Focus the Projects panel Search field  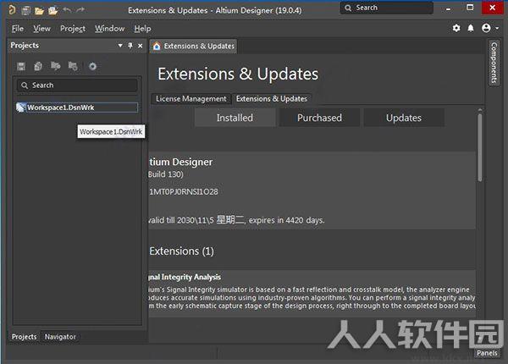(x=77, y=85)
